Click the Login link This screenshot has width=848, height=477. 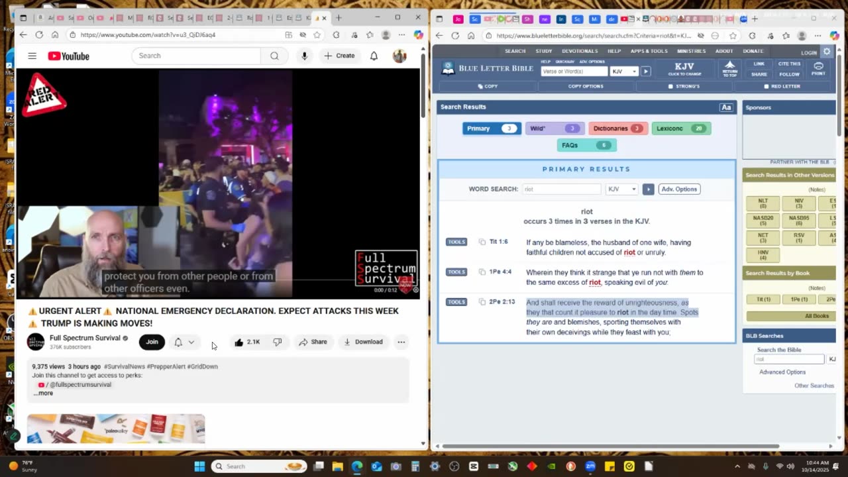(x=809, y=52)
